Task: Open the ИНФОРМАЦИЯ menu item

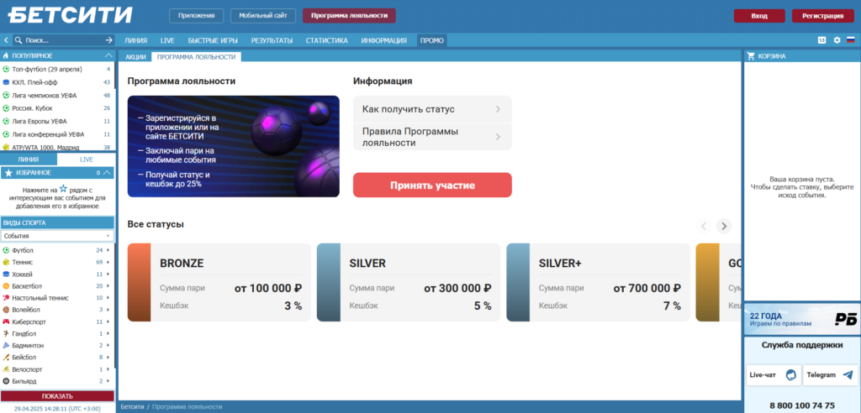Action: click(x=383, y=40)
